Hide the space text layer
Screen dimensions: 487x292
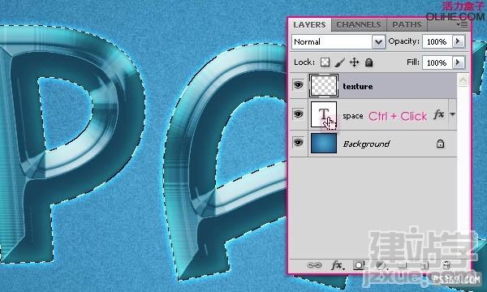click(298, 114)
